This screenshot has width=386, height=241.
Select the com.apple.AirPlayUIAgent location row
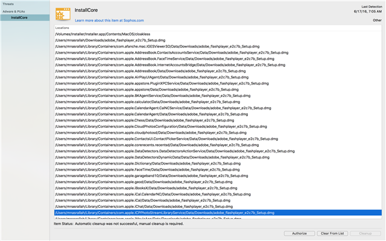point(218,77)
